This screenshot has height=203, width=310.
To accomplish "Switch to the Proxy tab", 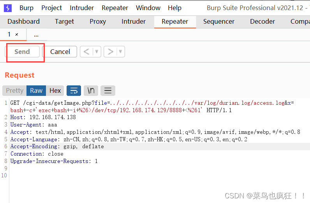I will click(x=98, y=21).
